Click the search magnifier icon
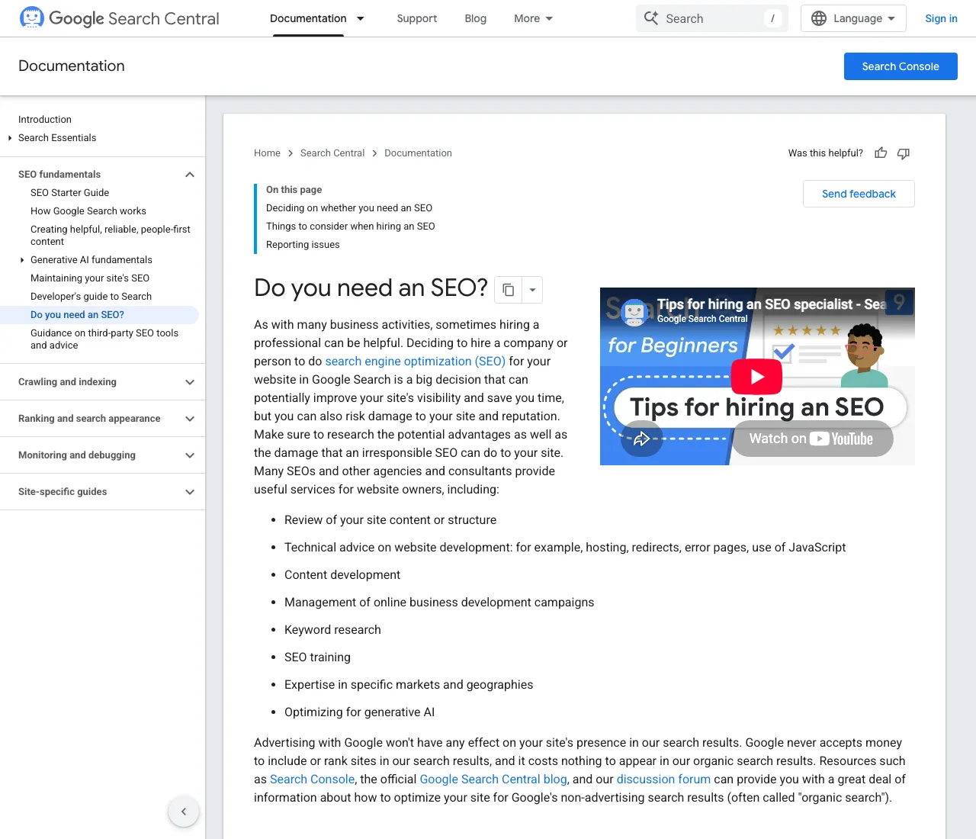 (650, 18)
